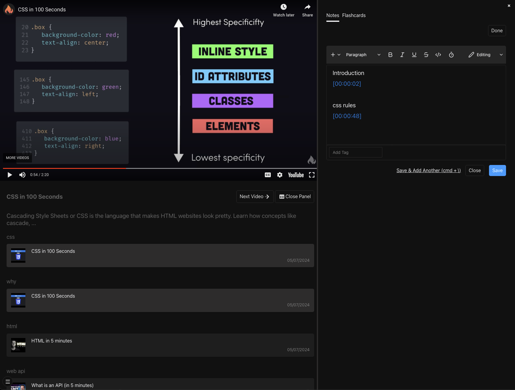The height and width of the screenshot is (390, 515).
Task: Switch to the Flashcards tab
Action: 354,16
